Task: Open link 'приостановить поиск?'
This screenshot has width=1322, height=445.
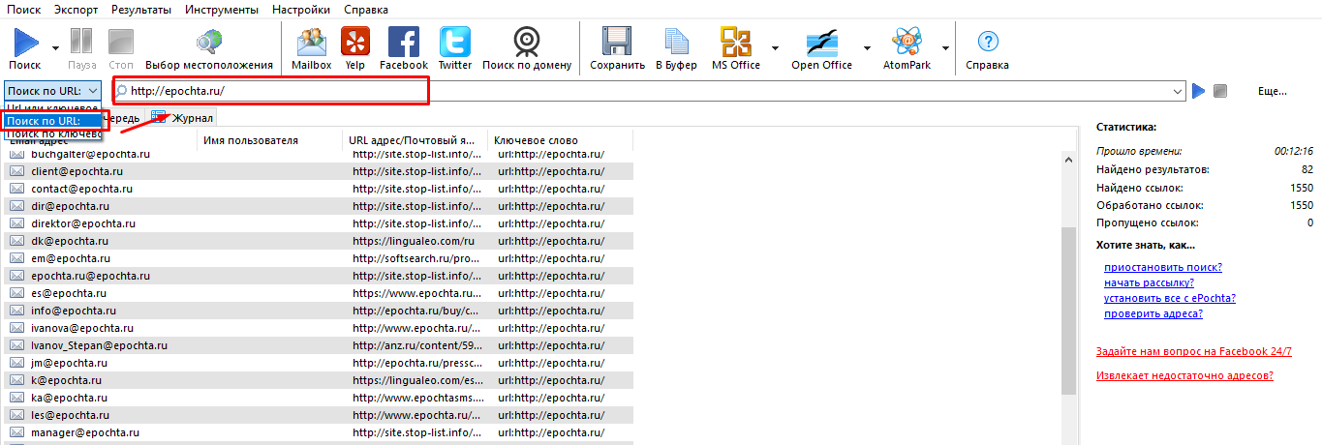Action: click(x=1162, y=267)
